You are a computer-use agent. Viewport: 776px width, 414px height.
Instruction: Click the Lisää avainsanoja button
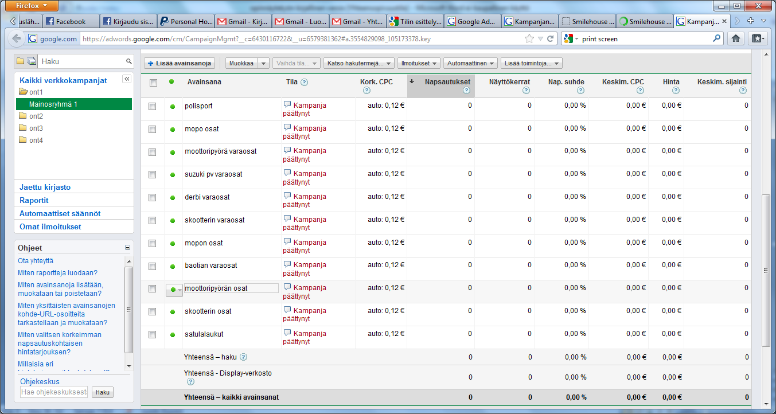click(180, 63)
